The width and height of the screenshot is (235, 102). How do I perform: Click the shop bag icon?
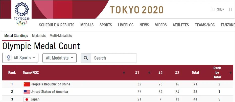(213, 10)
